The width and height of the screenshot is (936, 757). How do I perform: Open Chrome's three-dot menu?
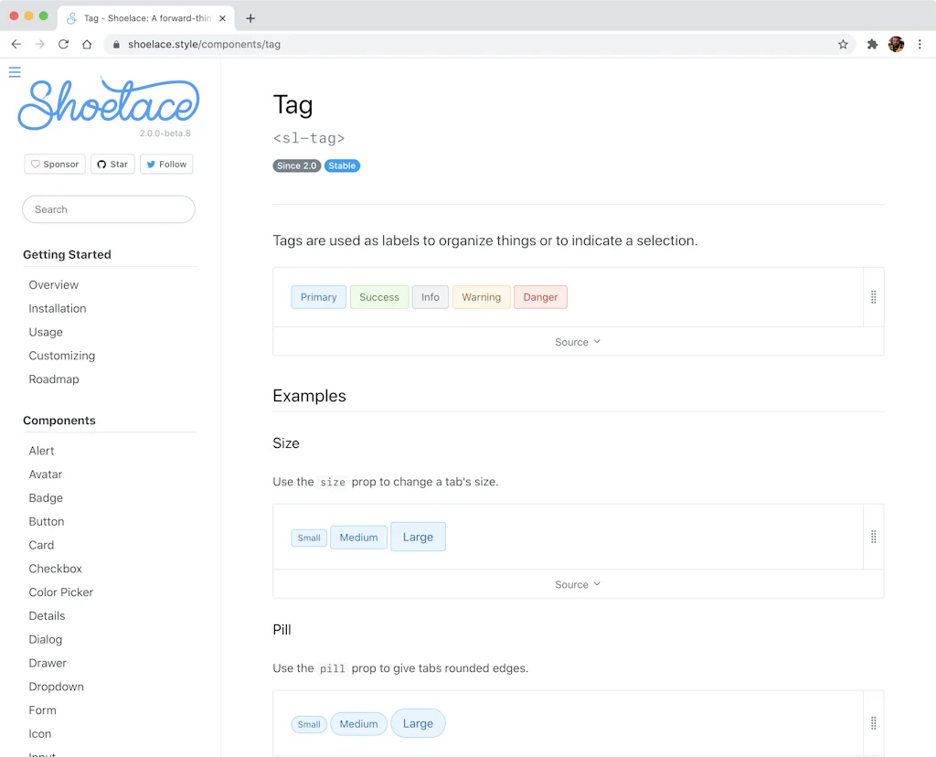tap(920, 43)
